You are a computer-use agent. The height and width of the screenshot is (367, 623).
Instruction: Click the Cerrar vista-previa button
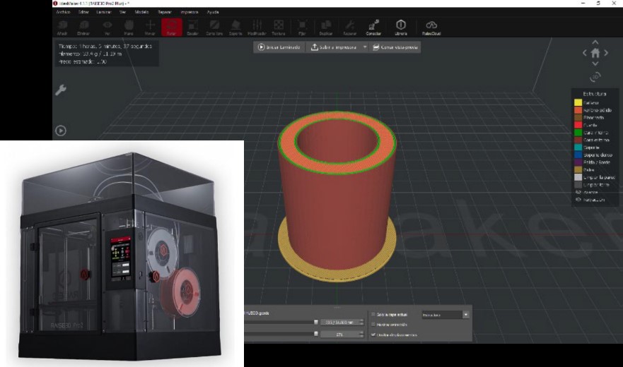395,47
